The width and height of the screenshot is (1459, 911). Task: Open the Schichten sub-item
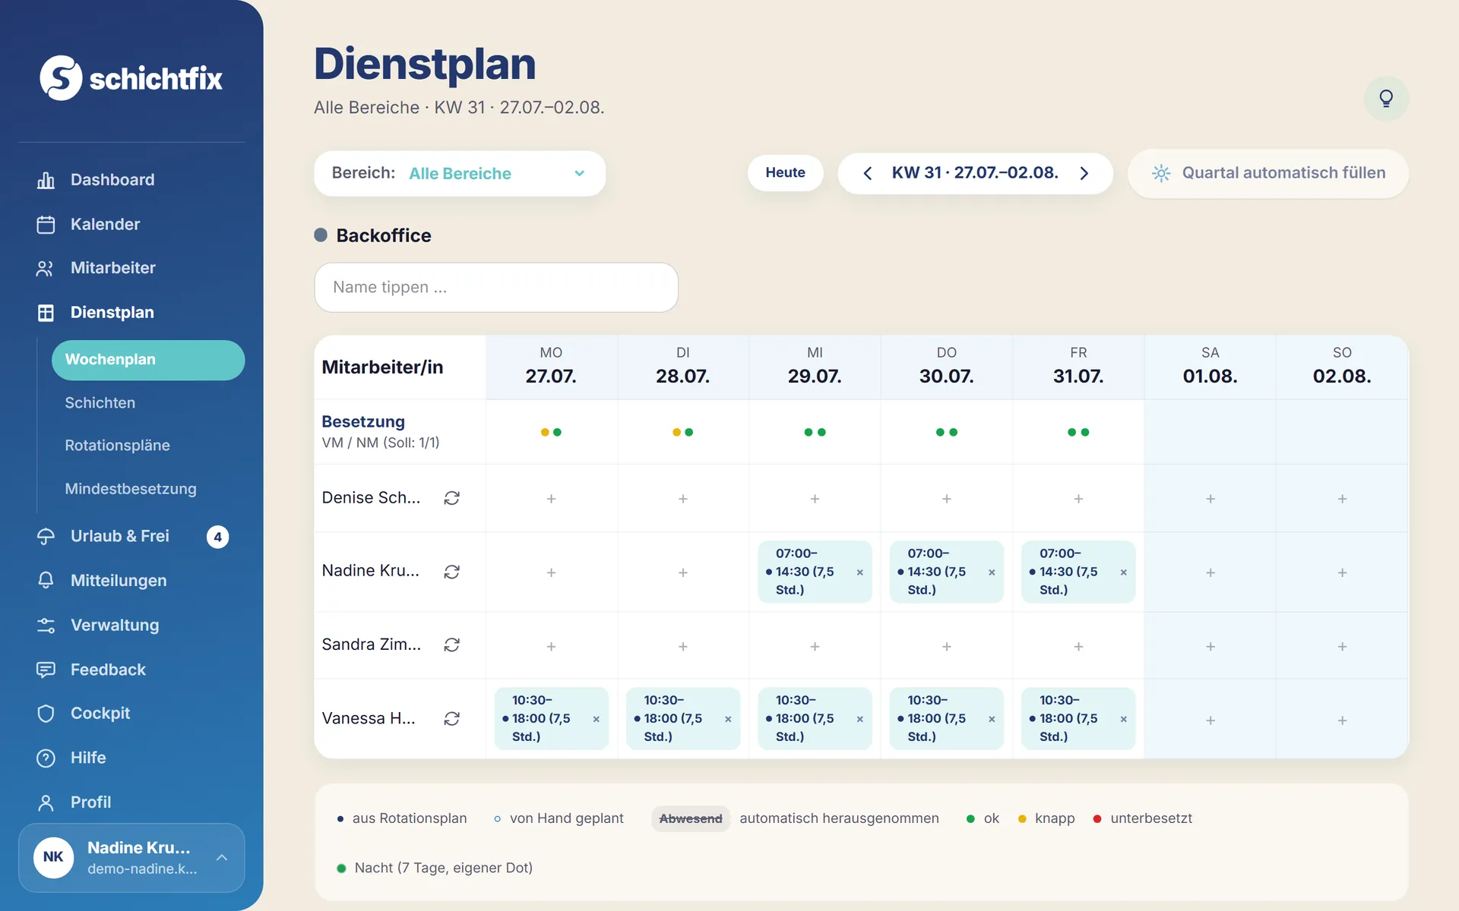100,403
